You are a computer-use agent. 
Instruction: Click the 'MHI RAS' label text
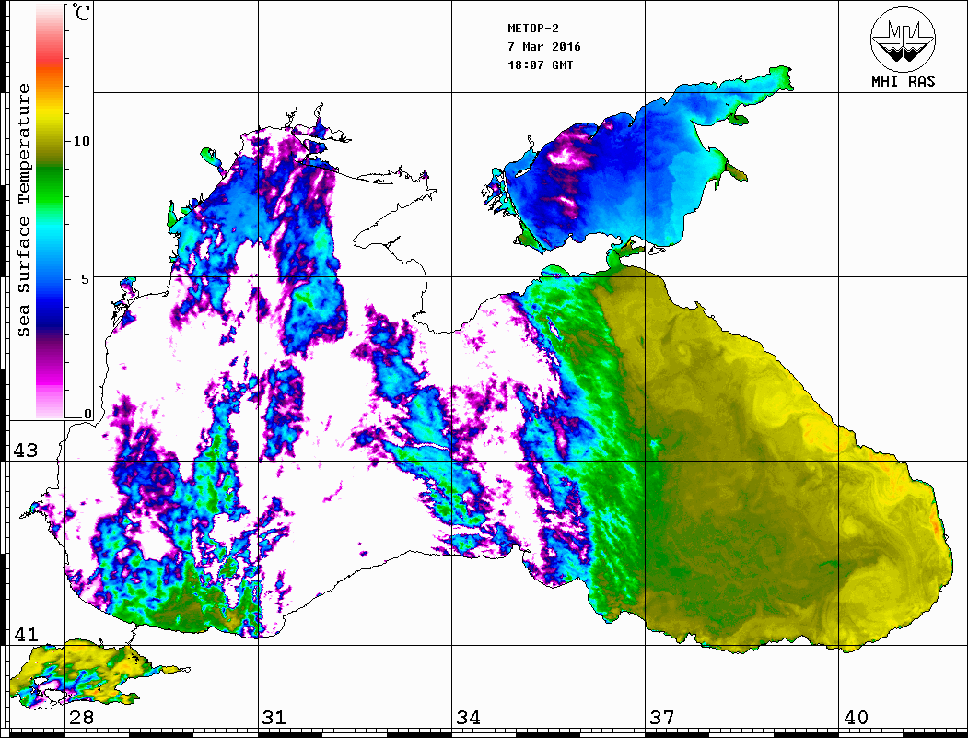pos(904,81)
